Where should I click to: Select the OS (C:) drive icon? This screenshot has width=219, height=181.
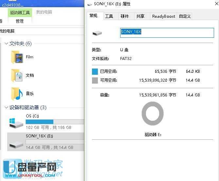[16, 123]
